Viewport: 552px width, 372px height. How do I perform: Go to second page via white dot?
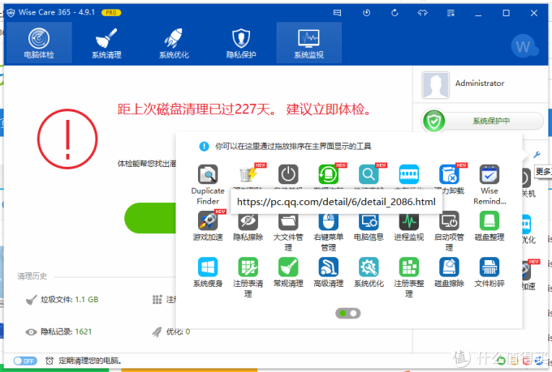click(x=353, y=314)
